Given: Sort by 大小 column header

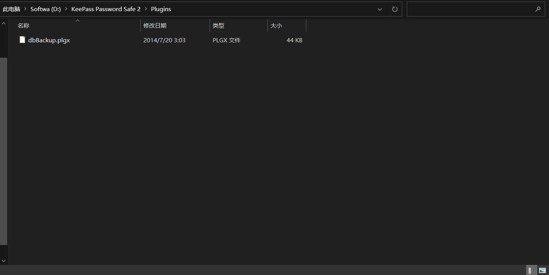Looking at the screenshot, I should click(276, 26).
